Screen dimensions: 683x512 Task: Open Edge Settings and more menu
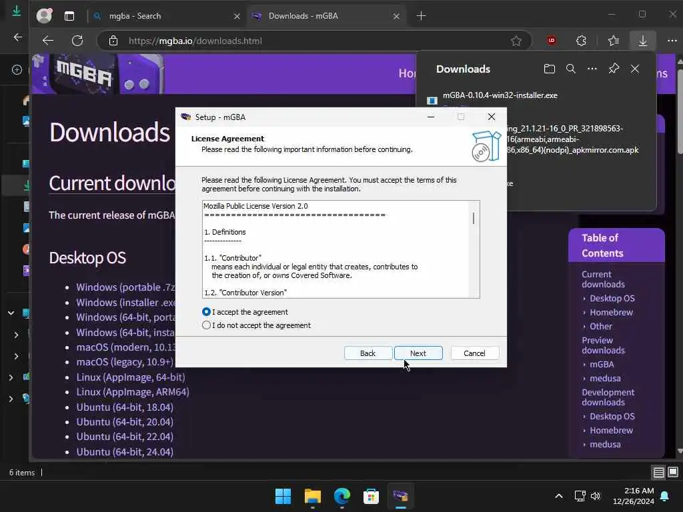tap(672, 41)
